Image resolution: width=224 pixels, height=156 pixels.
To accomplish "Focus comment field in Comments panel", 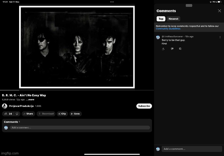I will pos(192,149).
